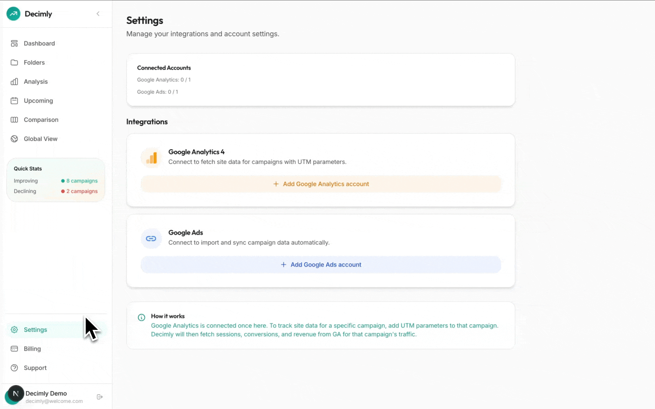
Task: Click the How it works info icon
Action: [x=141, y=317]
